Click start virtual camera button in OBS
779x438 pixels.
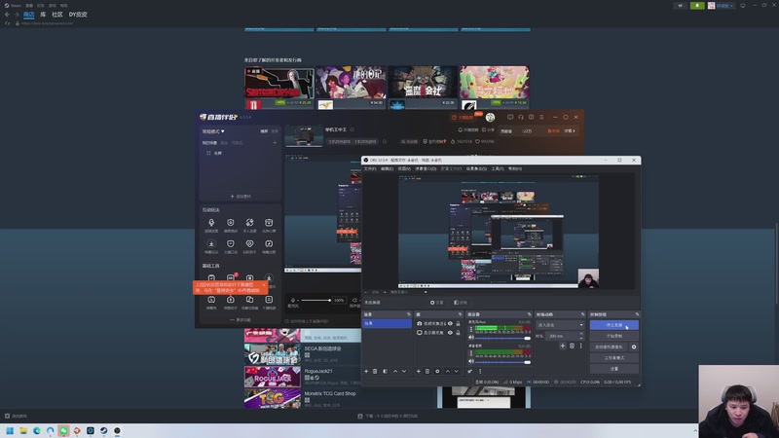point(609,347)
